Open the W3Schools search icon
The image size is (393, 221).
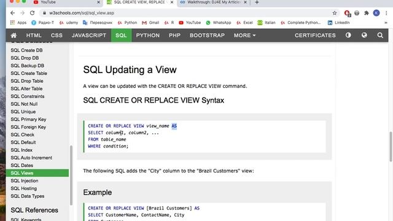tap(380, 36)
